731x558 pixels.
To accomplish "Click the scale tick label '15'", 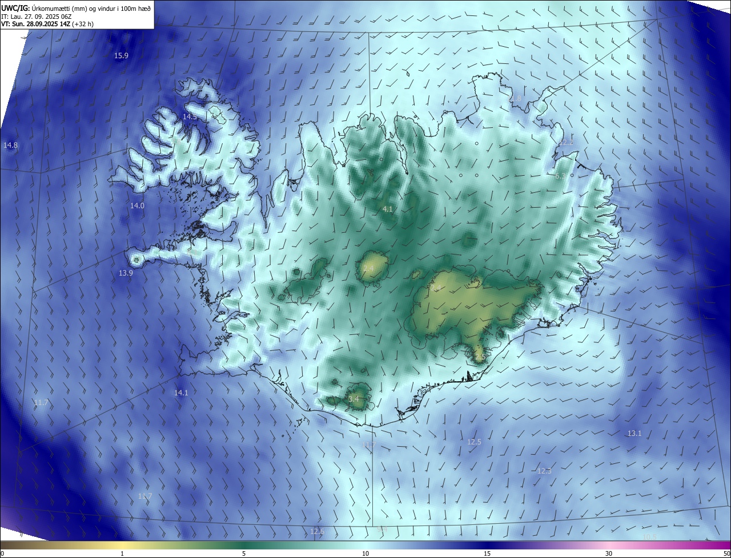I will click(x=487, y=554).
